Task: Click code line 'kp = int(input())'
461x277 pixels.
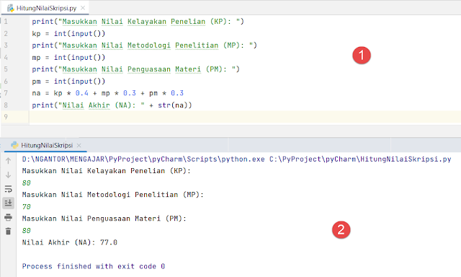Action: click(x=68, y=34)
